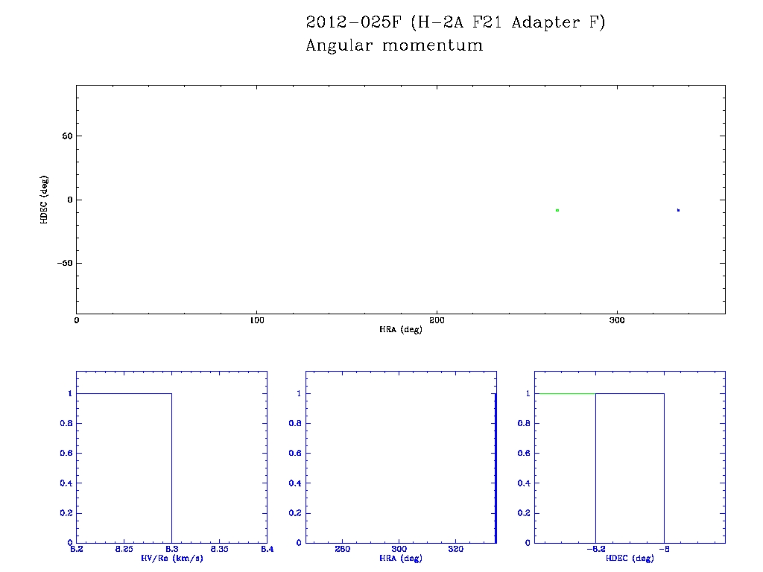Click the 300 tick label on top plot x-axis
The image size is (763, 572).
tap(617, 320)
